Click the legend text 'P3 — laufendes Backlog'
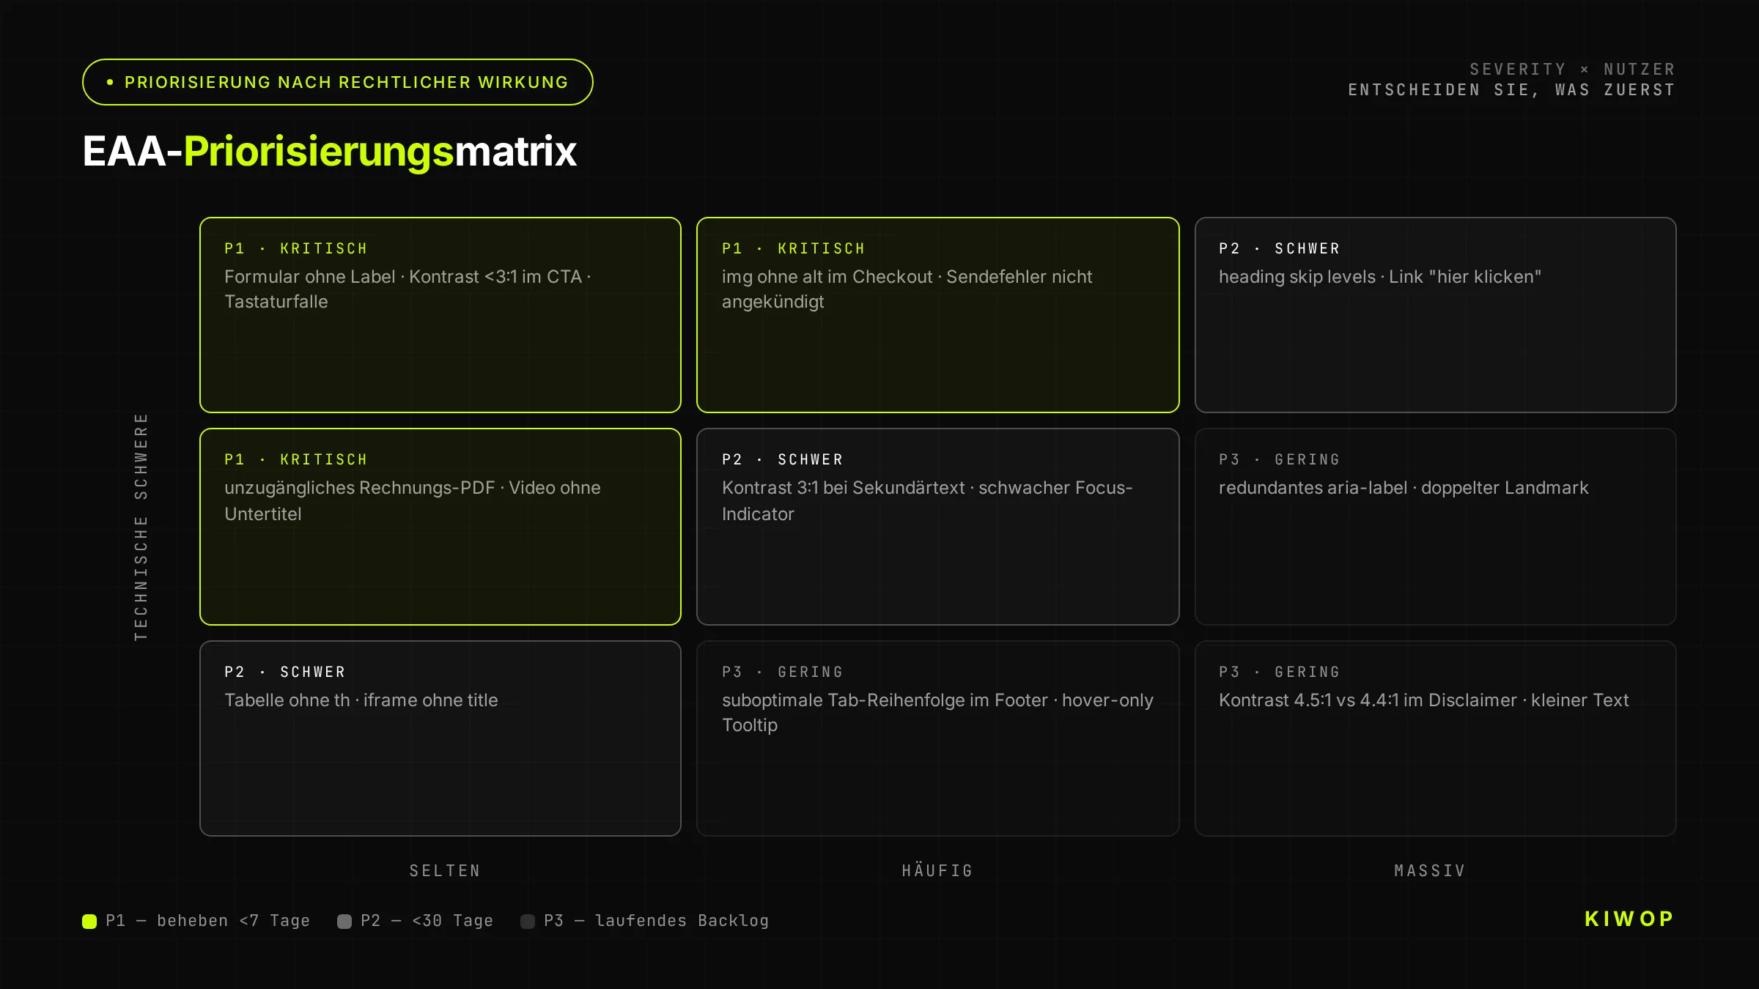This screenshot has width=1759, height=989. point(657,921)
